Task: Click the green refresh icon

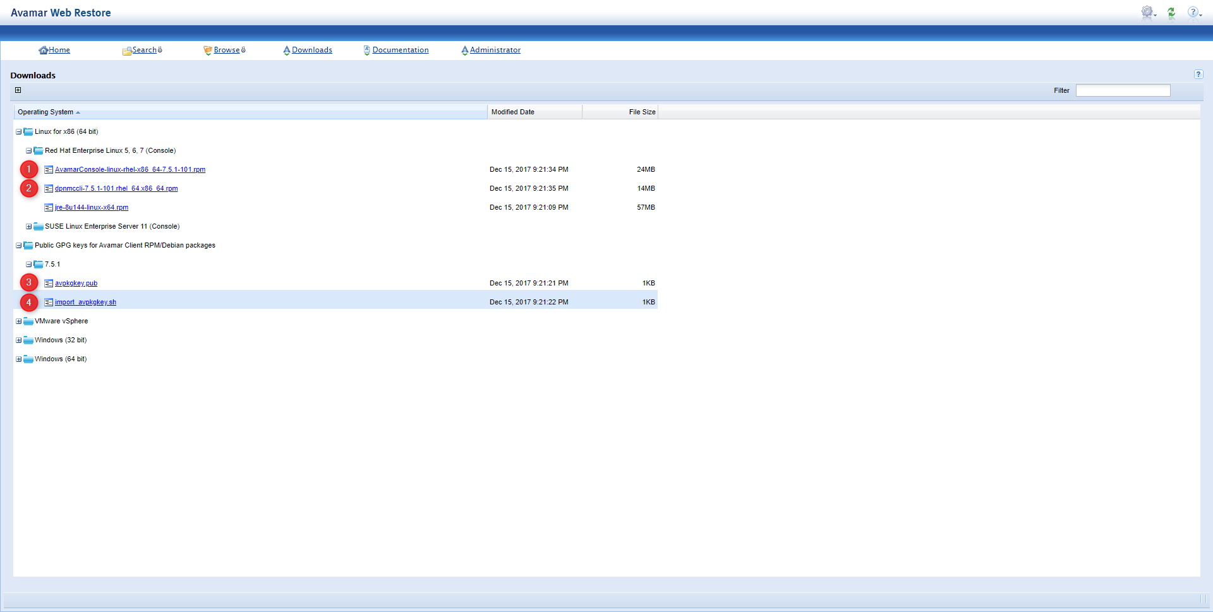Action: pos(1171,13)
